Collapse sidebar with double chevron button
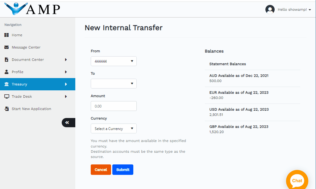This screenshot has width=316, height=189. 67,123
